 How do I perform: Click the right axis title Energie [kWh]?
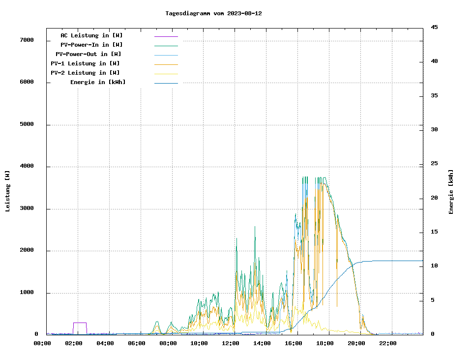click(x=451, y=192)
